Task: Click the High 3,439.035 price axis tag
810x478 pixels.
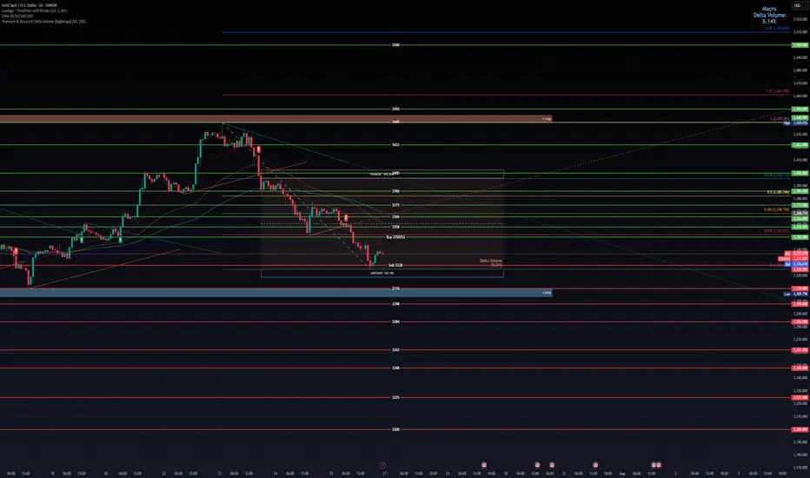Action: coord(796,123)
